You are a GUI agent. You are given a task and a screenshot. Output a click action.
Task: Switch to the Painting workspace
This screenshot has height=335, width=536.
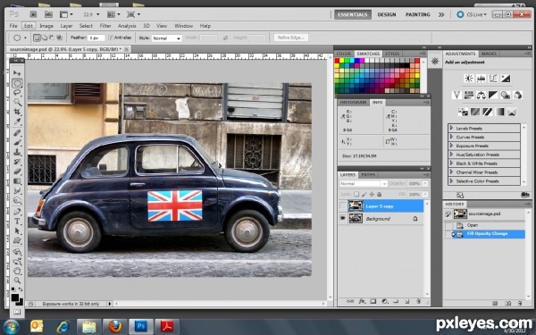pos(418,14)
